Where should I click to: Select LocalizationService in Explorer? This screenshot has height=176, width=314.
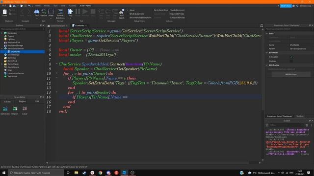click(x=16, y=73)
